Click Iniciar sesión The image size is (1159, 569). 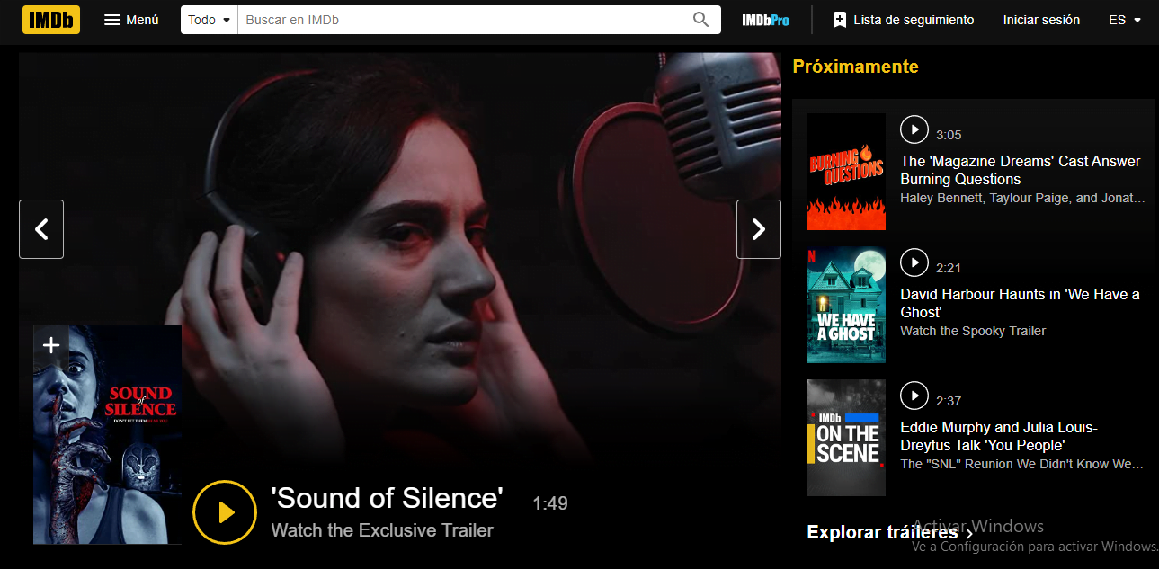1041,19
